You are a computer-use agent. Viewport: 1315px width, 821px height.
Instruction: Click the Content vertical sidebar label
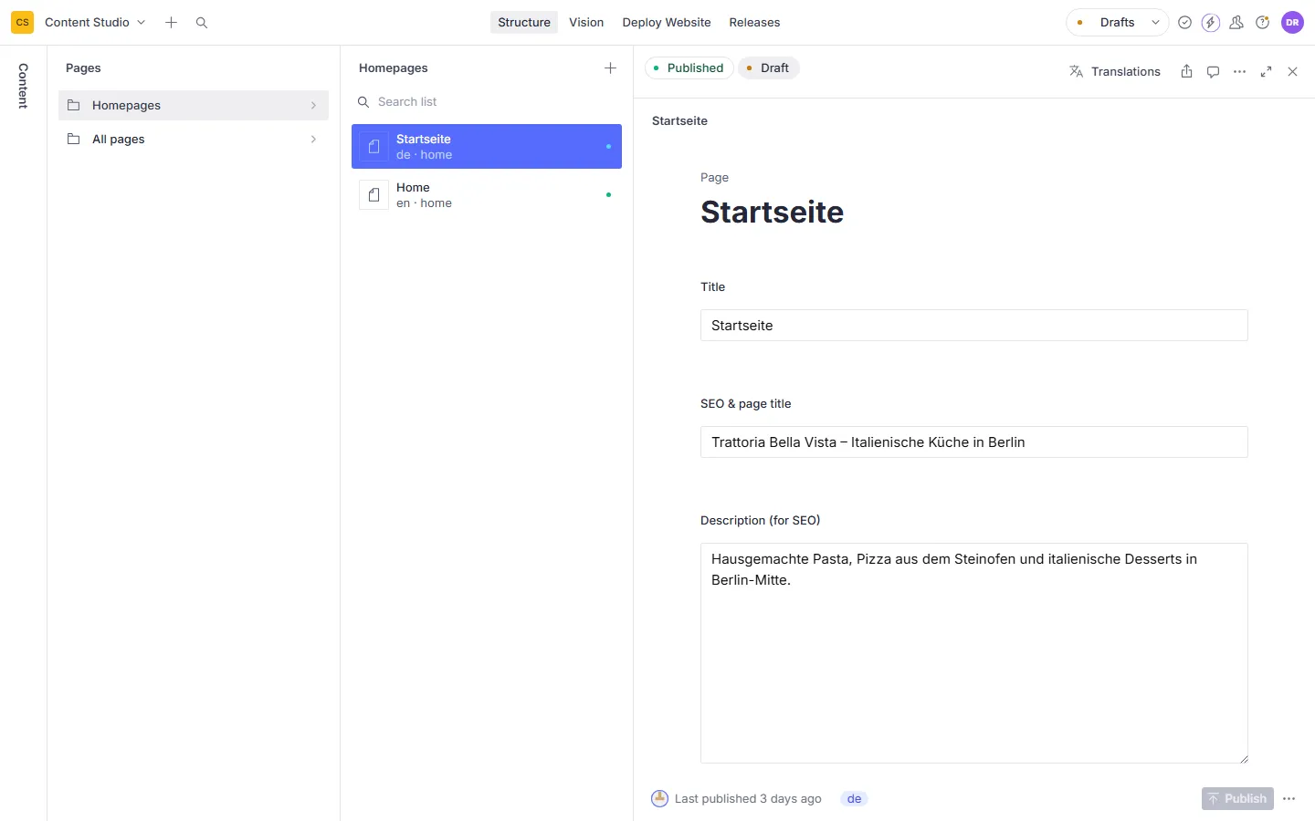point(23,86)
